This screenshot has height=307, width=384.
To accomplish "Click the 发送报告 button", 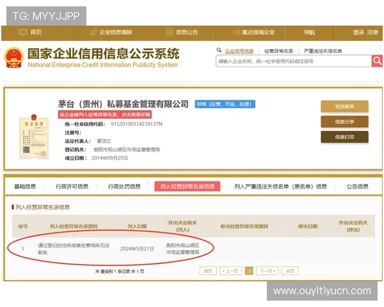I will [344, 106].
